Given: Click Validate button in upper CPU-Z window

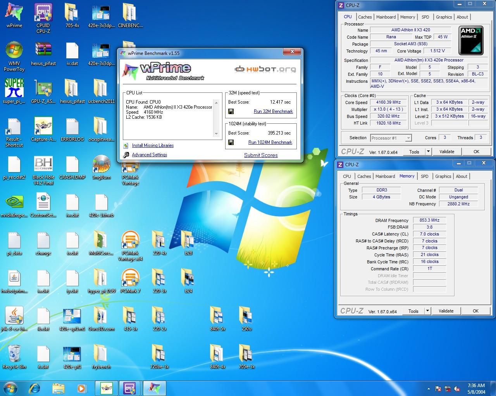Looking at the screenshot, I should pos(447,152).
